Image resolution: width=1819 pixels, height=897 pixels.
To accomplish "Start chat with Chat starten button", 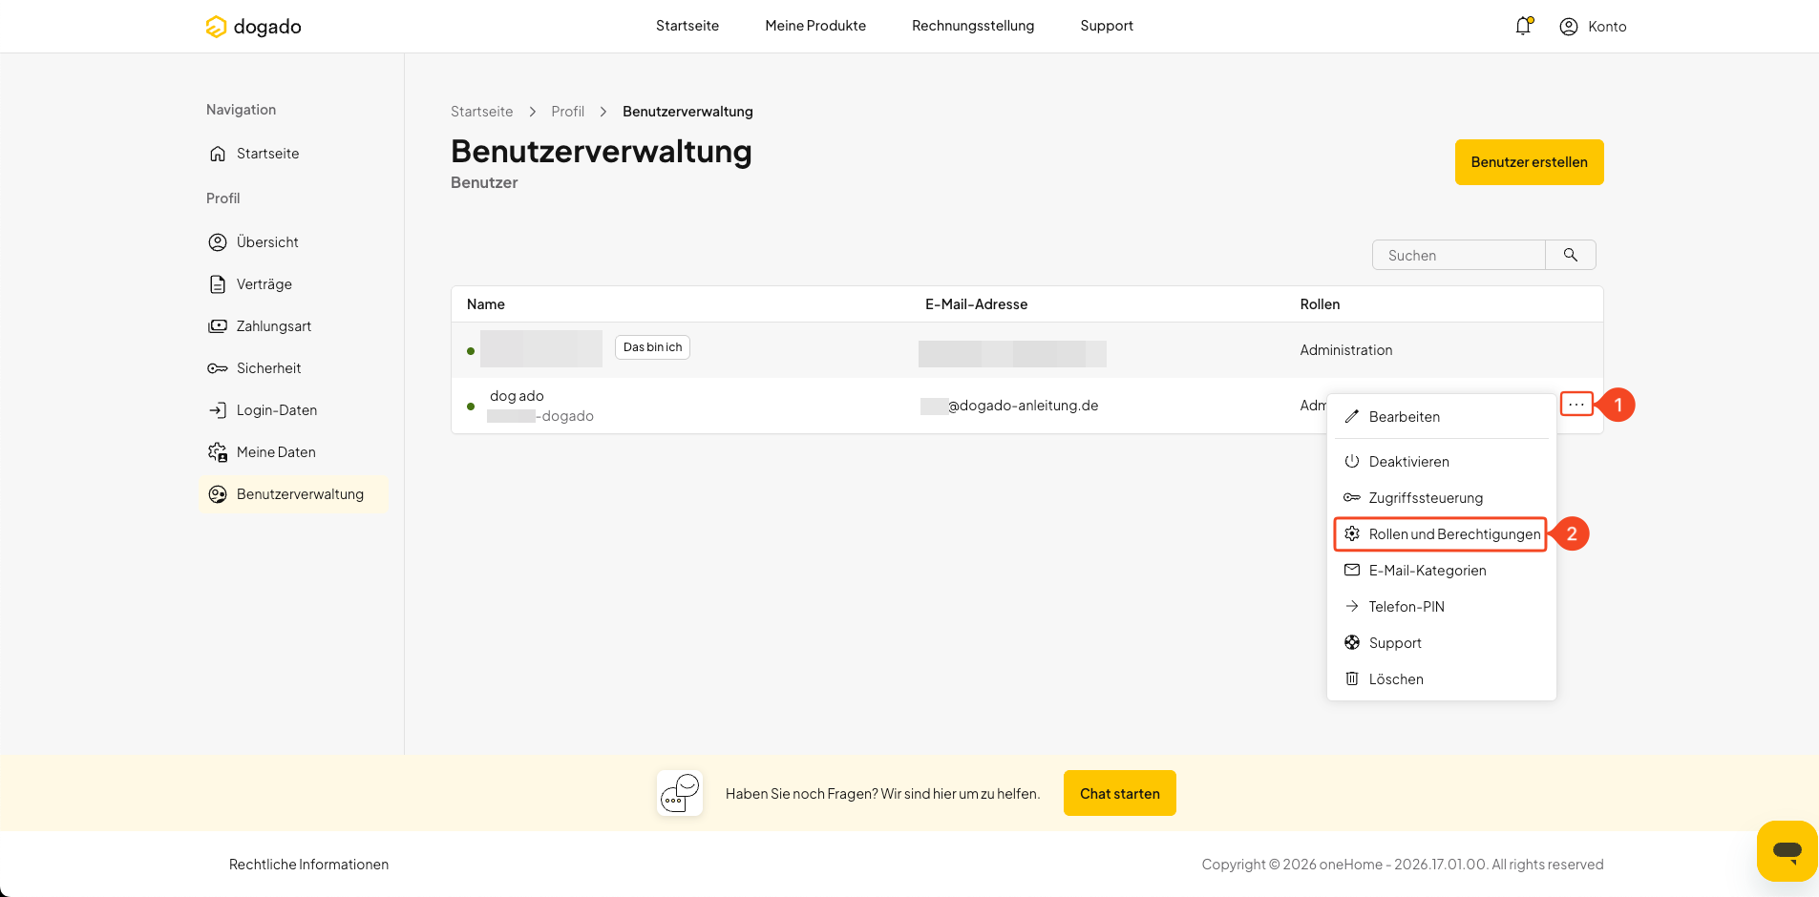I will [1119, 793].
